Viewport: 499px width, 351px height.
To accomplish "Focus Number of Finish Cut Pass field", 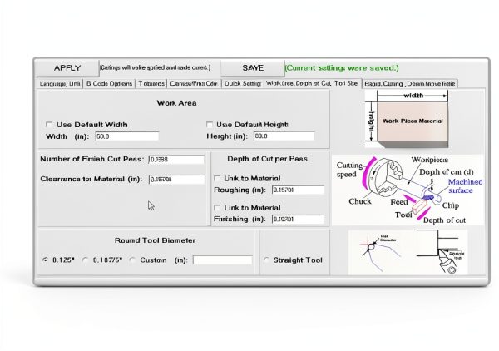I will click(176, 160).
